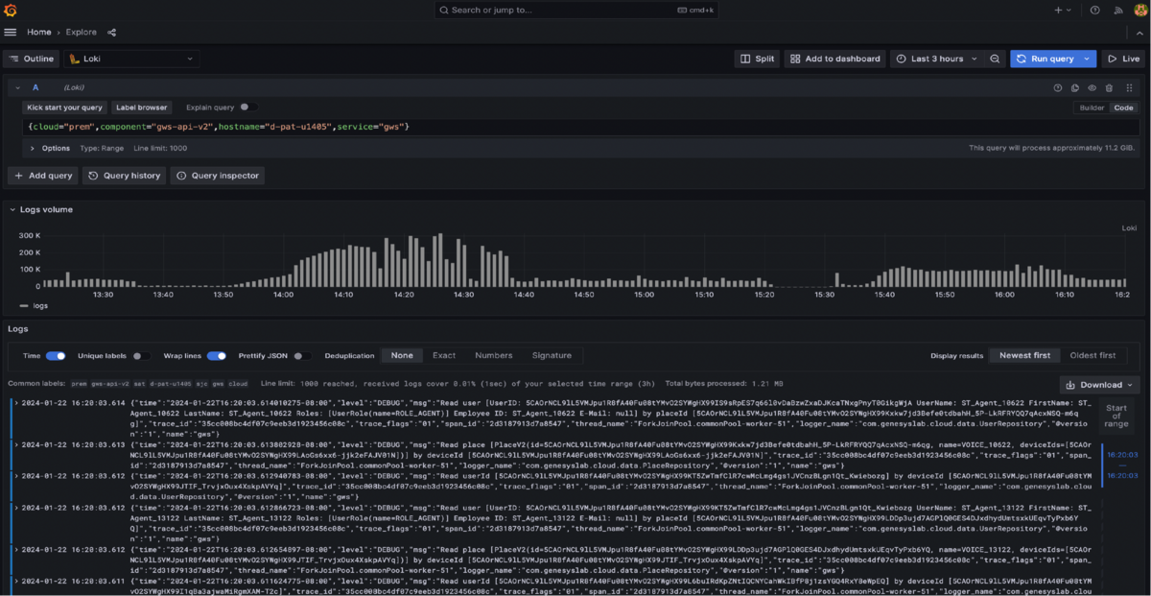
Task: Click the help question mark icon in top bar
Action: [x=1094, y=10]
